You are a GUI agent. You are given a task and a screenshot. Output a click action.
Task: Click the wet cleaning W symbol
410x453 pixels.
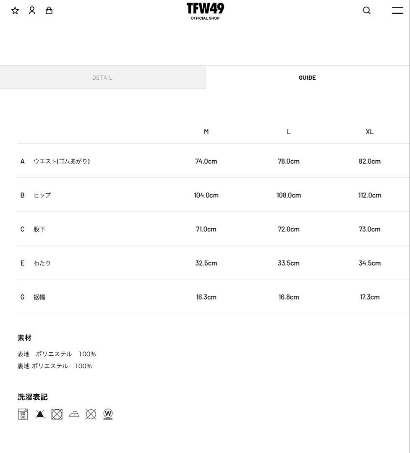(108, 414)
